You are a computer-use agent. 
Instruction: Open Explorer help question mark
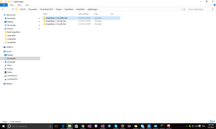(214, 5)
